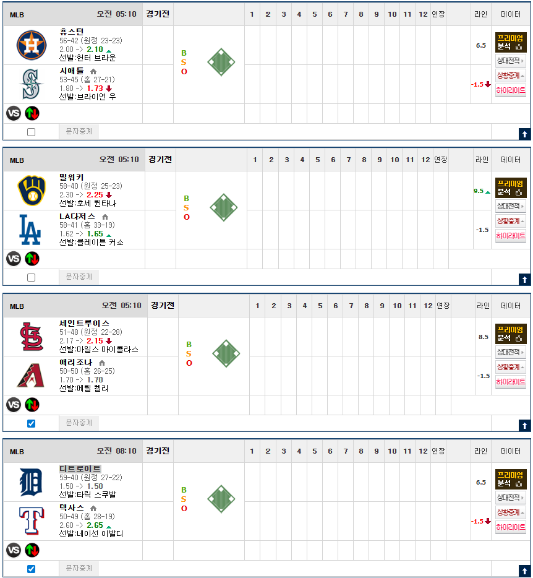Image resolution: width=533 pixels, height=578 pixels.
Task: Expand 상대전적 for Milwaukee vs Dodgers game
Action: [510, 206]
